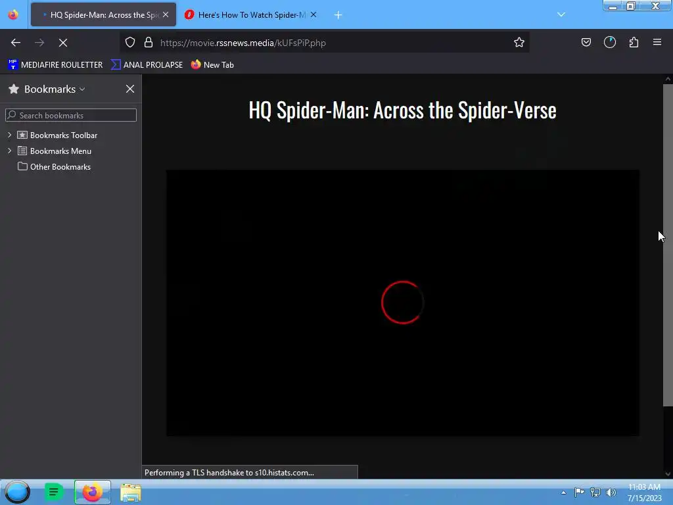Viewport: 673px width, 505px height.
Task: Expand the Bookmarks Toolbar folder
Action: tap(9, 135)
